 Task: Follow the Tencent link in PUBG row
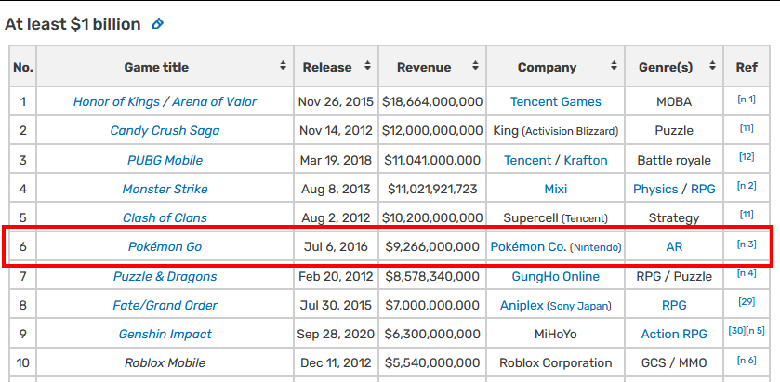[x=527, y=160]
